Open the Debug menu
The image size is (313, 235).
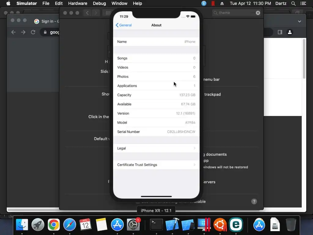point(99,3)
